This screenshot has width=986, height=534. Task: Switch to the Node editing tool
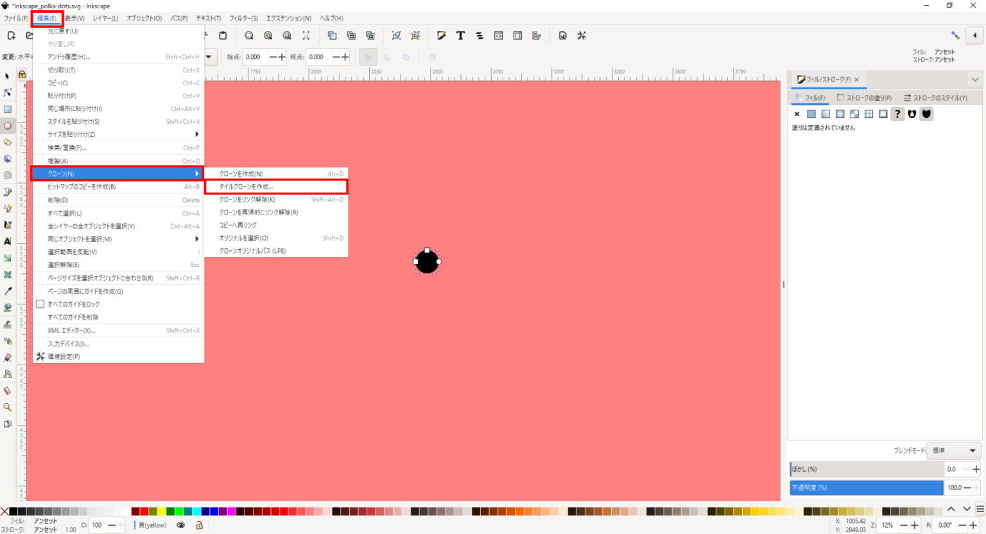point(8,92)
